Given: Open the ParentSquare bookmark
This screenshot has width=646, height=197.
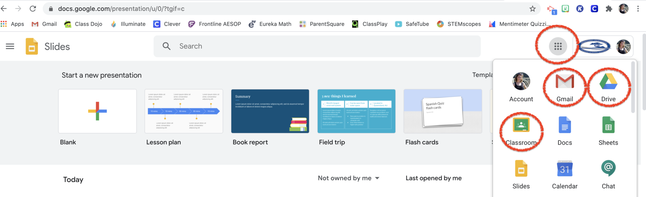Looking at the screenshot, I should (322, 24).
